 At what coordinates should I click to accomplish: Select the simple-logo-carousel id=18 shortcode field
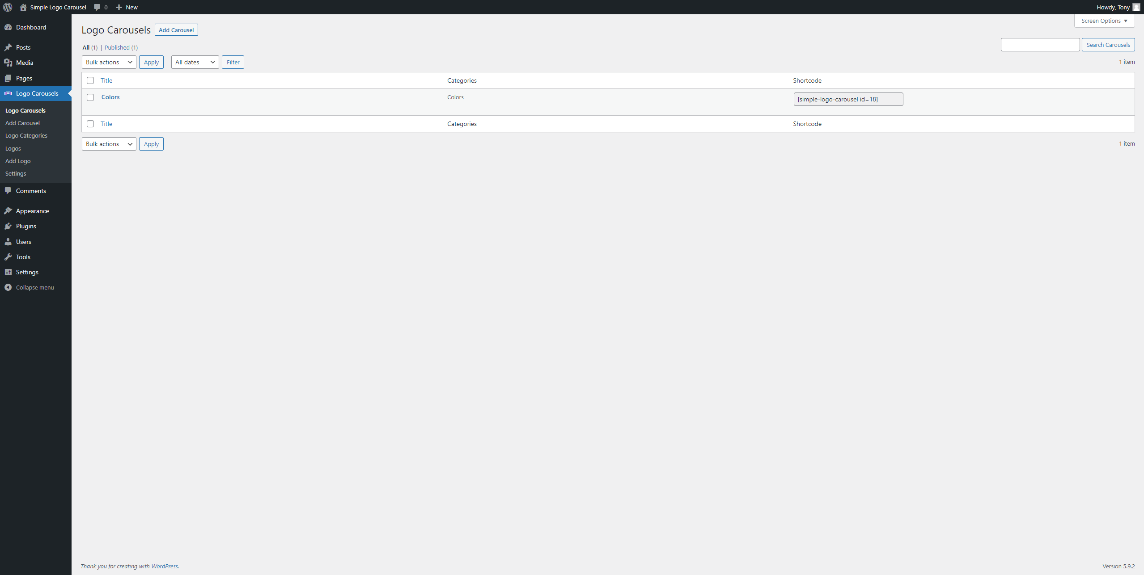pyautogui.click(x=848, y=99)
